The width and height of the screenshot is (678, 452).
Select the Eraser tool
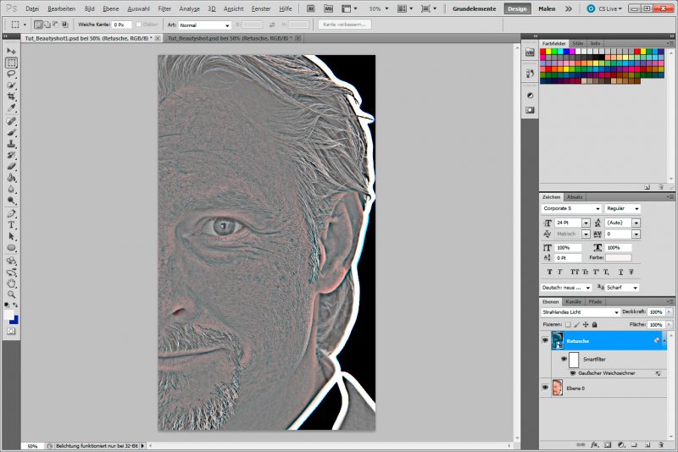click(11, 166)
